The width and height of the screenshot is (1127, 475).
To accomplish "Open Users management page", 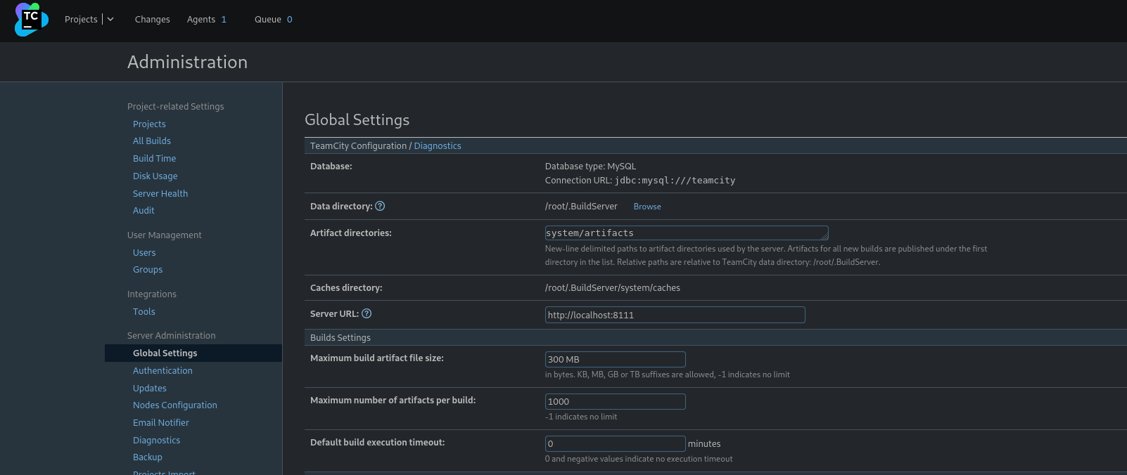I will [x=144, y=252].
